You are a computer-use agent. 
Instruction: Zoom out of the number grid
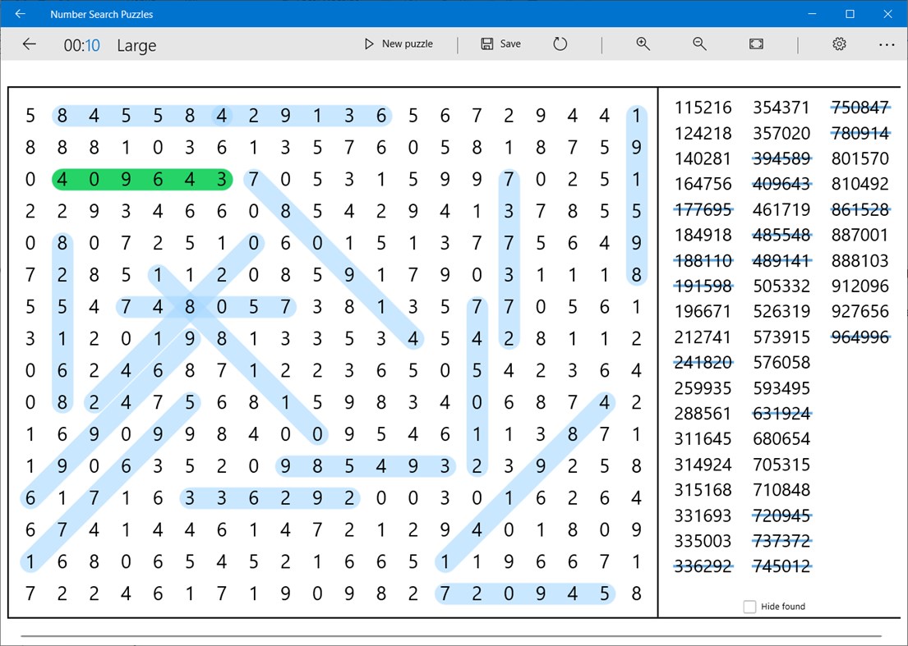pos(699,44)
